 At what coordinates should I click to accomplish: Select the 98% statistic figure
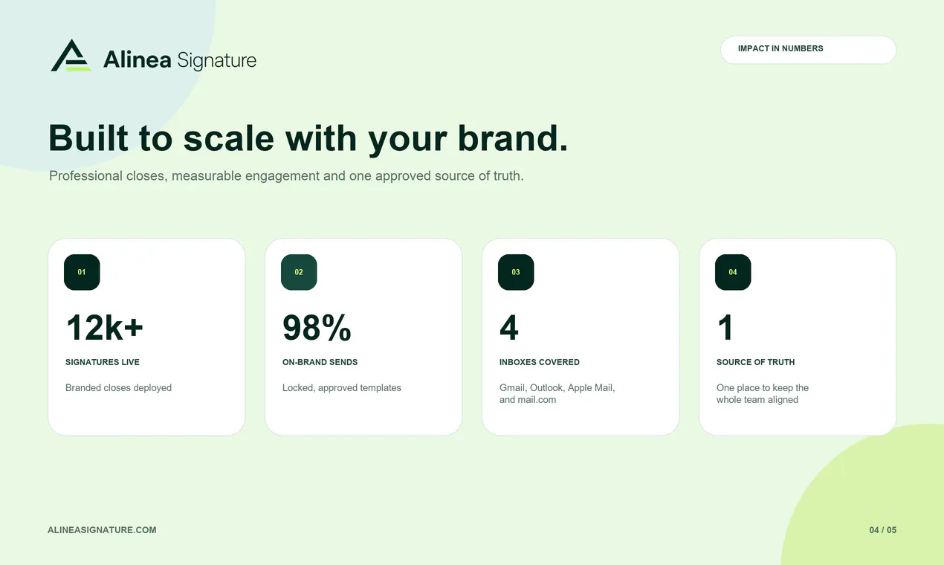click(317, 328)
